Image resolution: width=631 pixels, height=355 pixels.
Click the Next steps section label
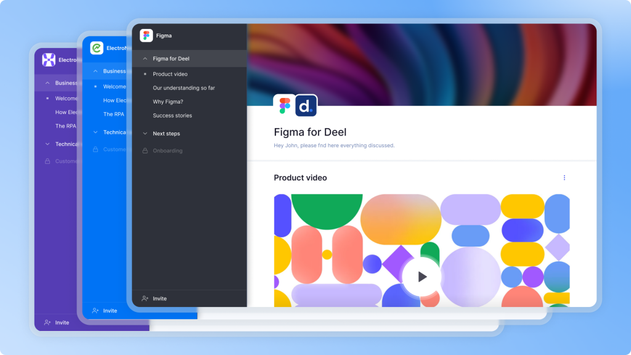166,134
